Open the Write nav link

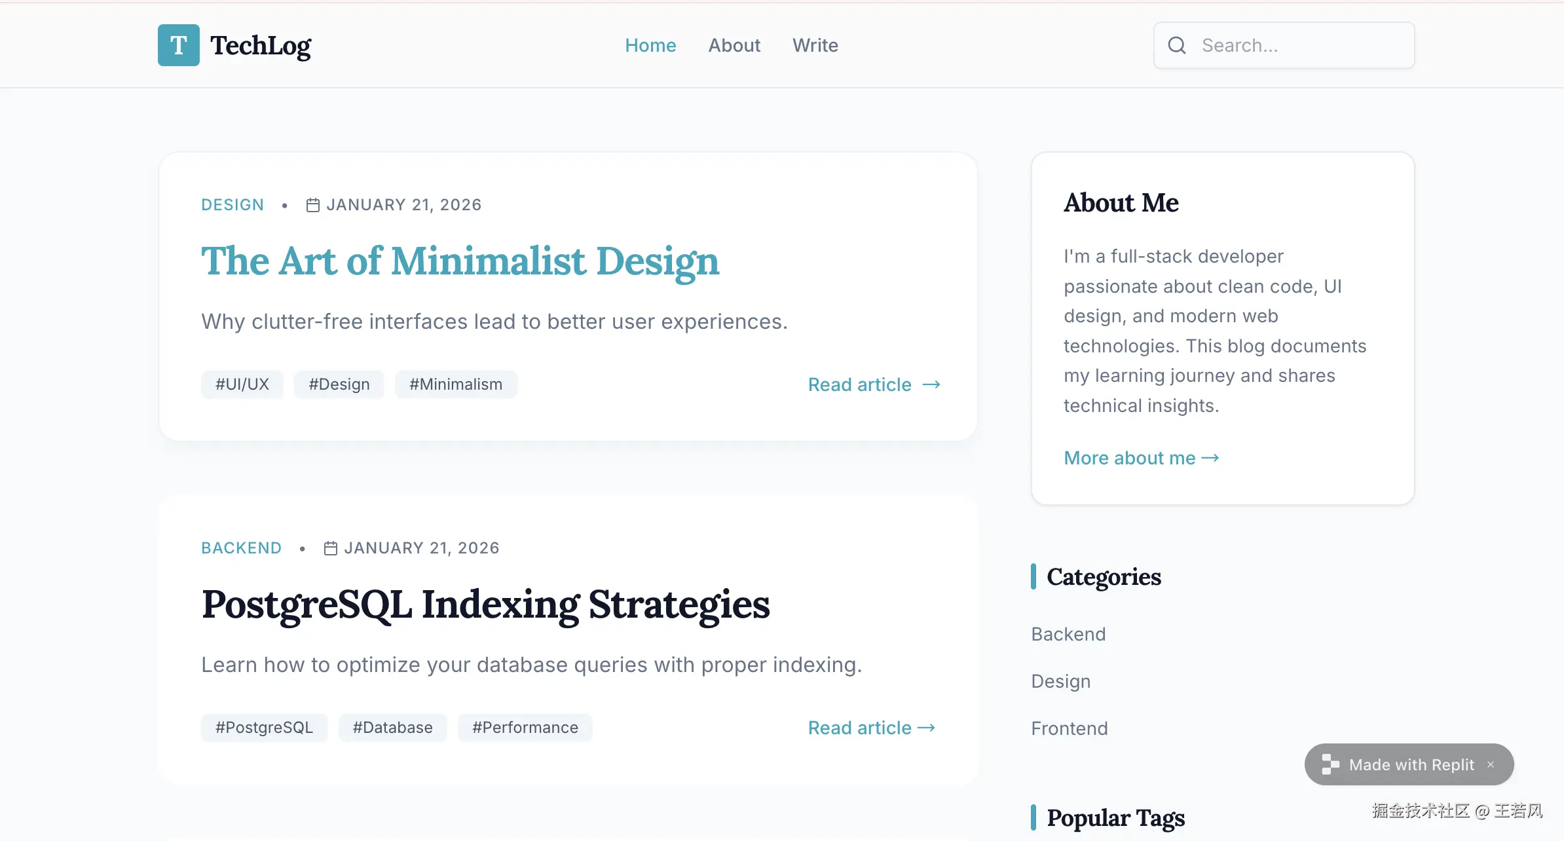tap(815, 45)
